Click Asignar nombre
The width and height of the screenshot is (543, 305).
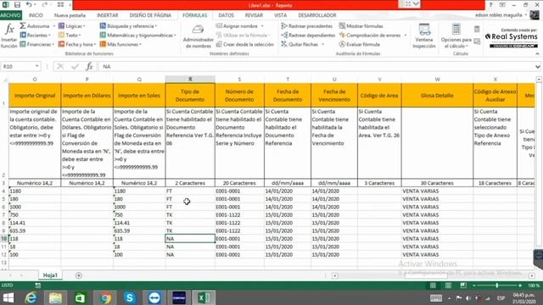click(x=238, y=26)
